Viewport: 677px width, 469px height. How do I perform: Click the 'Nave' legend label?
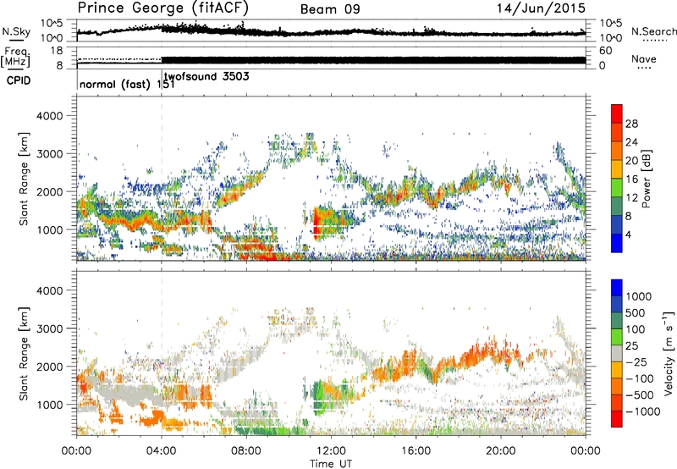(643, 59)
